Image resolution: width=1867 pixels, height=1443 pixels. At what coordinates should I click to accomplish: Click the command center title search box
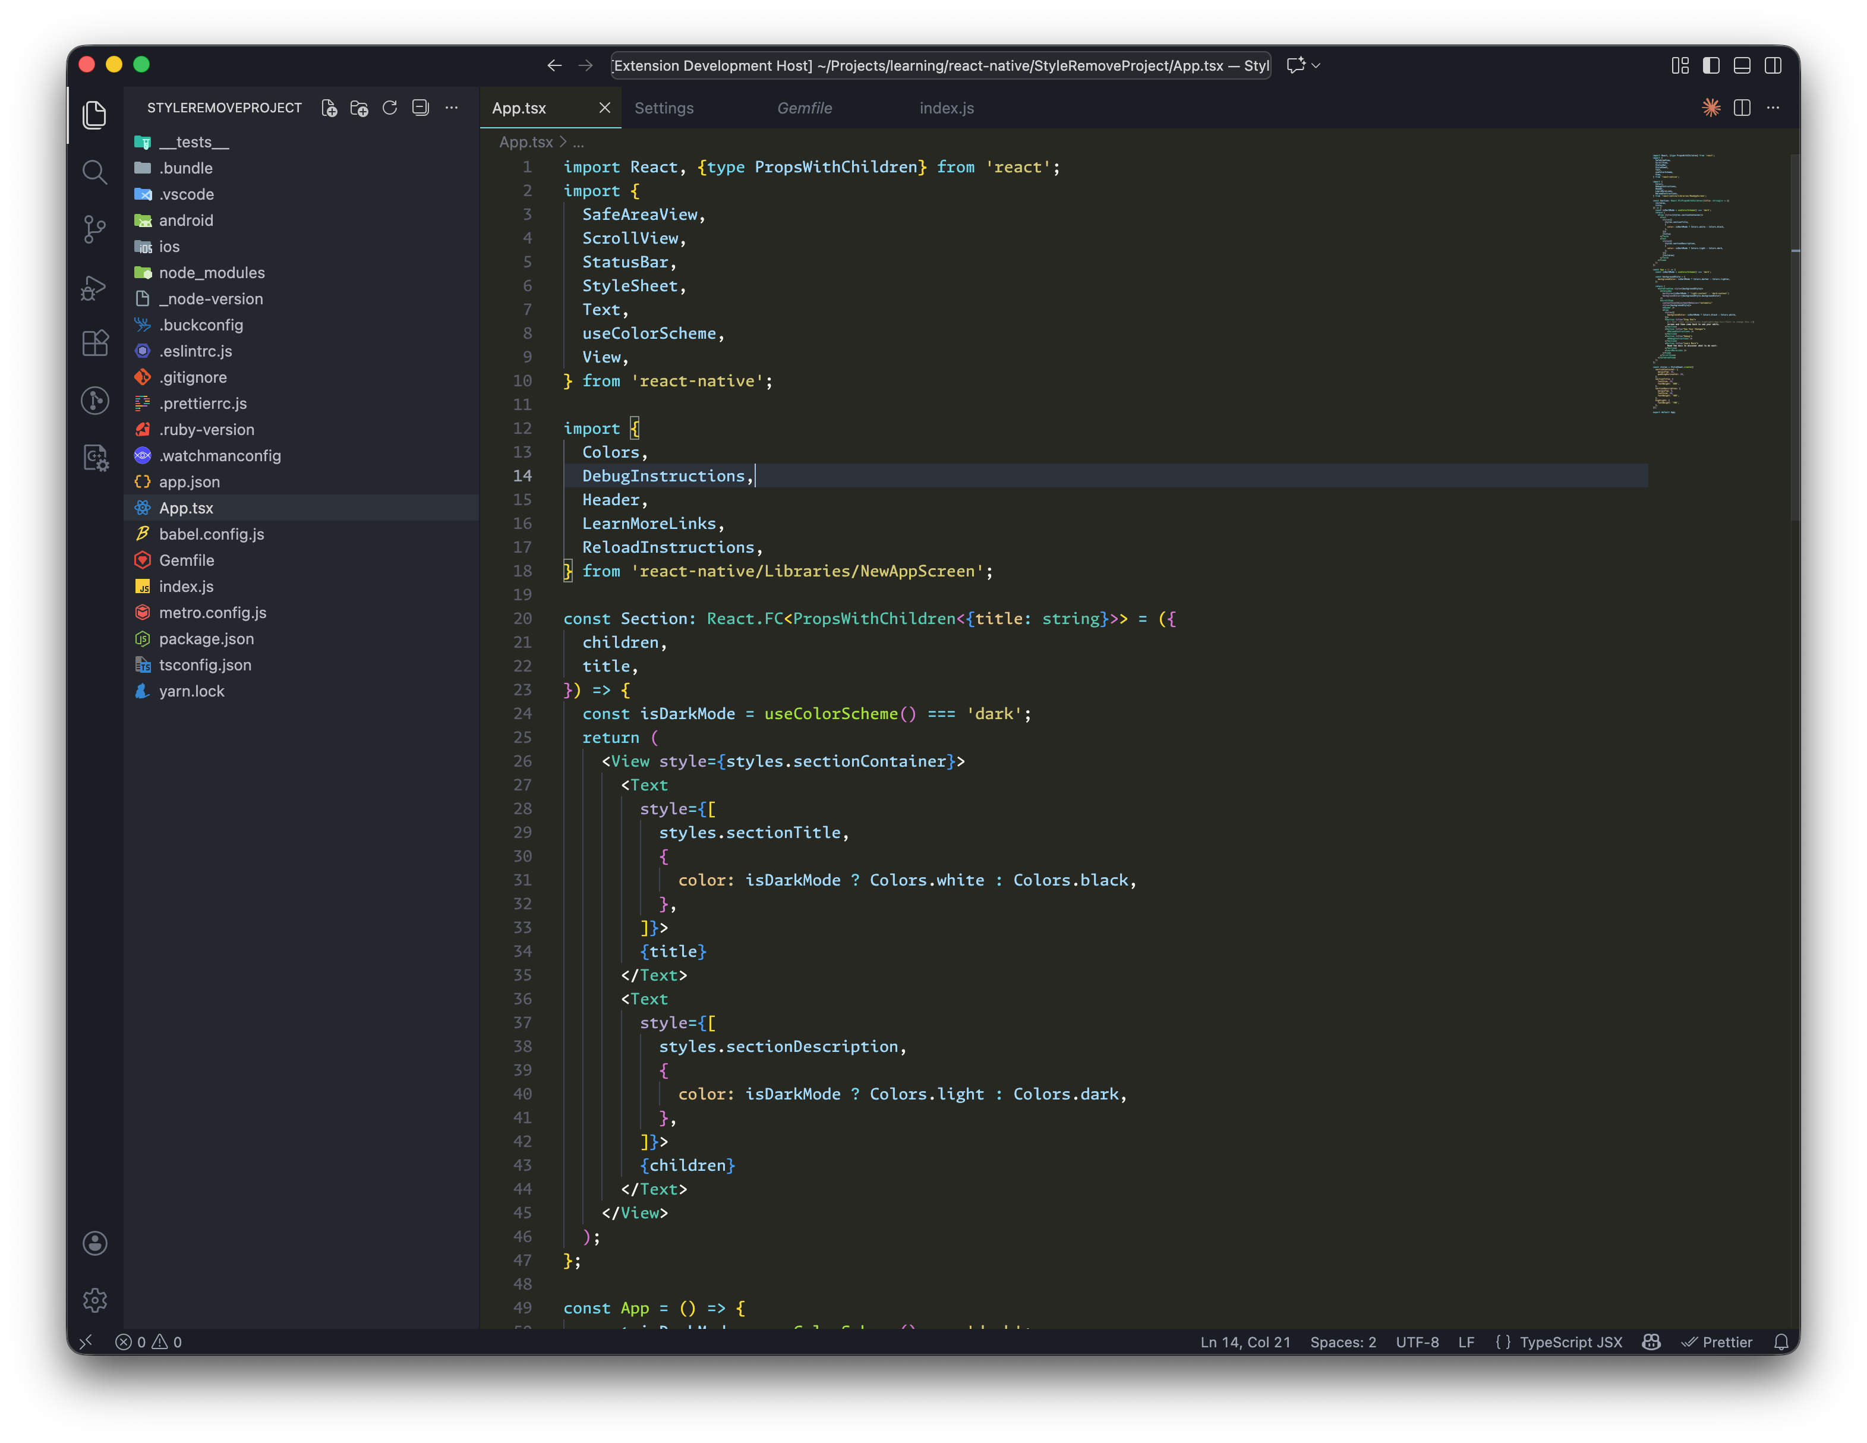click(941, 66)
